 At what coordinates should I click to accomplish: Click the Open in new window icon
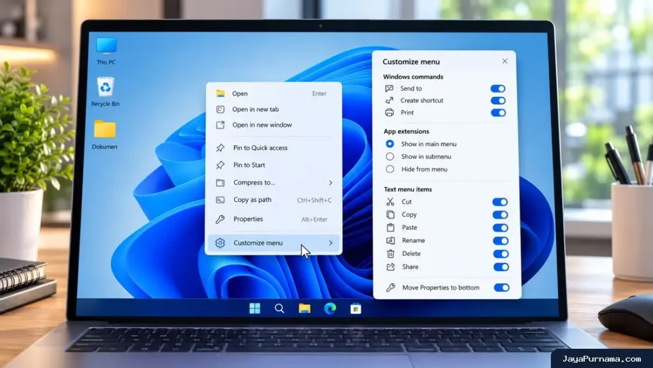220,125
